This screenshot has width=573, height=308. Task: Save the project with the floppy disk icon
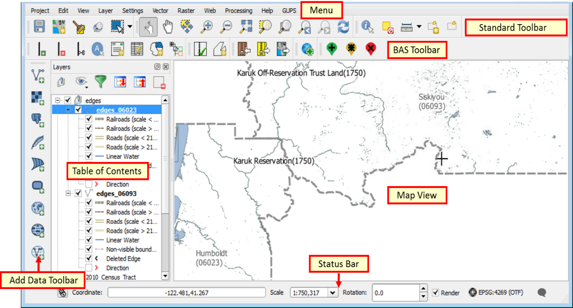(x=39, y=28)
